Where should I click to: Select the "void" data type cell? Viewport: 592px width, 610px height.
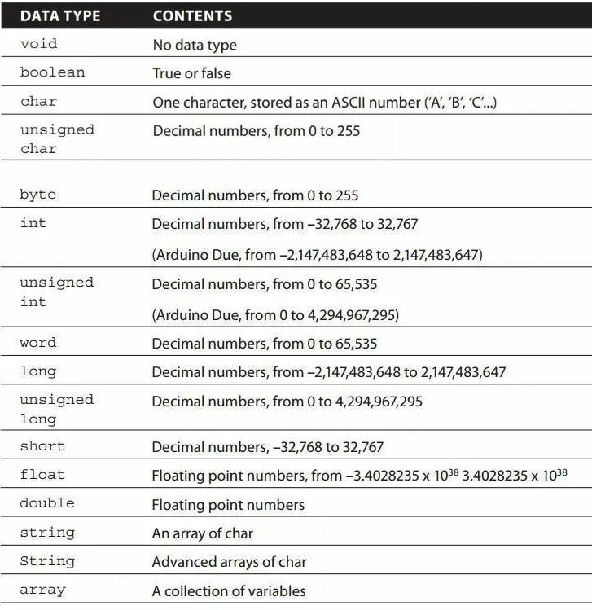[x=39, y=44]
